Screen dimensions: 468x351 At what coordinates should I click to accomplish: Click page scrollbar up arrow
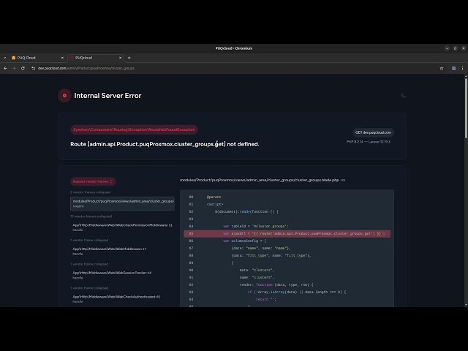466,76
